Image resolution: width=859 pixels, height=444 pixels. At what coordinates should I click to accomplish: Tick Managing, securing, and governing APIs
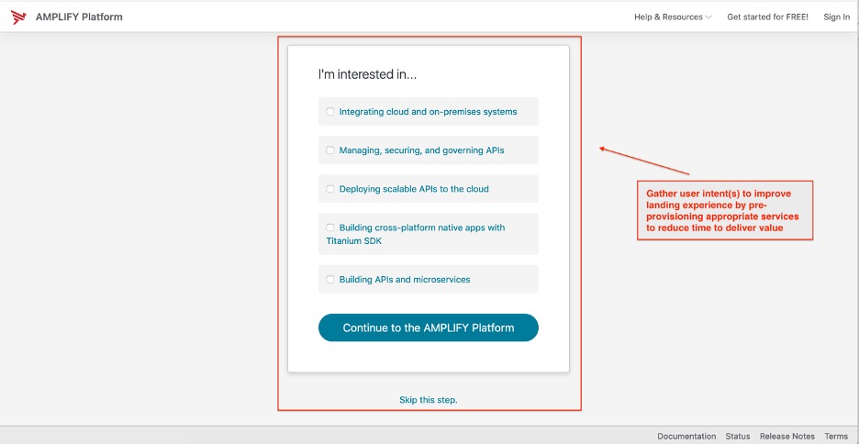(x=330, y=150)
